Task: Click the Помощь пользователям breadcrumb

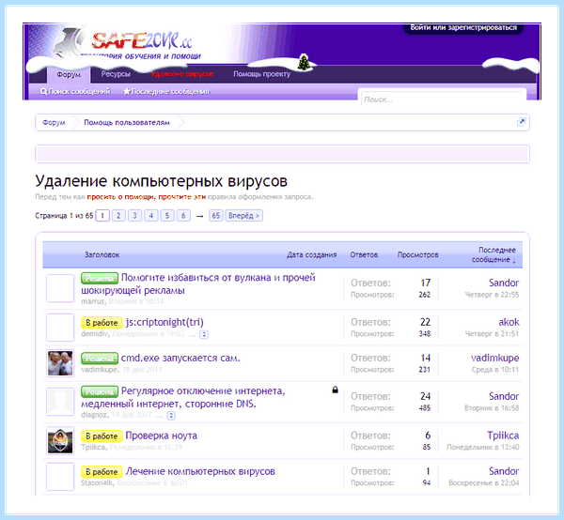Action: 127,122
